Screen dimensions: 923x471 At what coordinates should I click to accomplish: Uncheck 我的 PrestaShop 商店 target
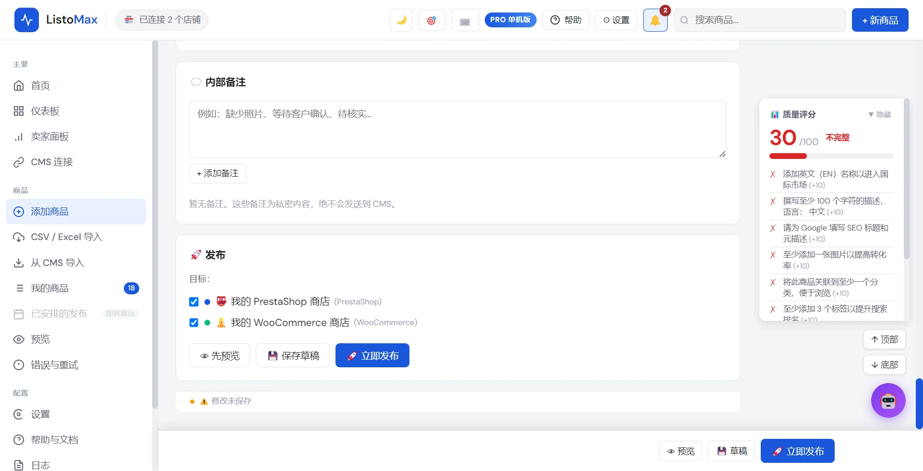[194, 302]
